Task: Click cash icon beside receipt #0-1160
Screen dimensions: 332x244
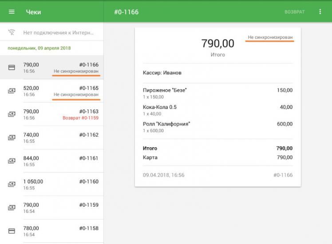Action: (12, 185)
